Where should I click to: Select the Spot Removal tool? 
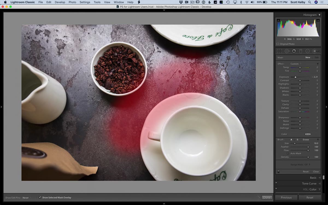(287, 51)
